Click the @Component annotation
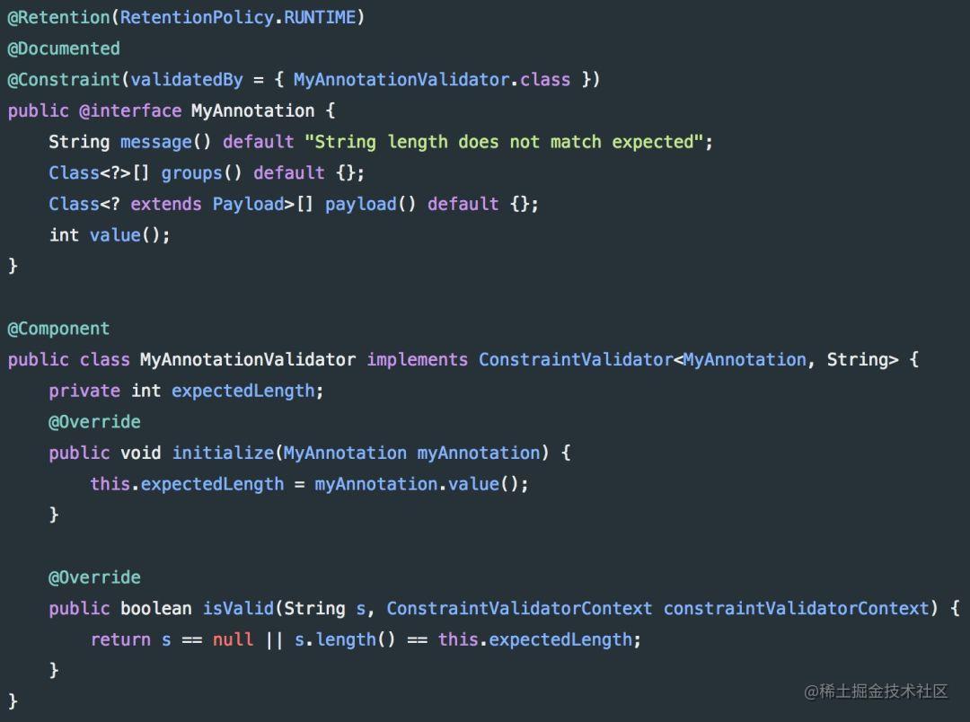This screenshot has height=722, width=970. click(x=58, y=329)
